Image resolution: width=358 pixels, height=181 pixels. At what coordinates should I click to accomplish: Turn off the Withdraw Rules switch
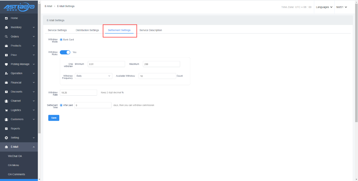65,52
